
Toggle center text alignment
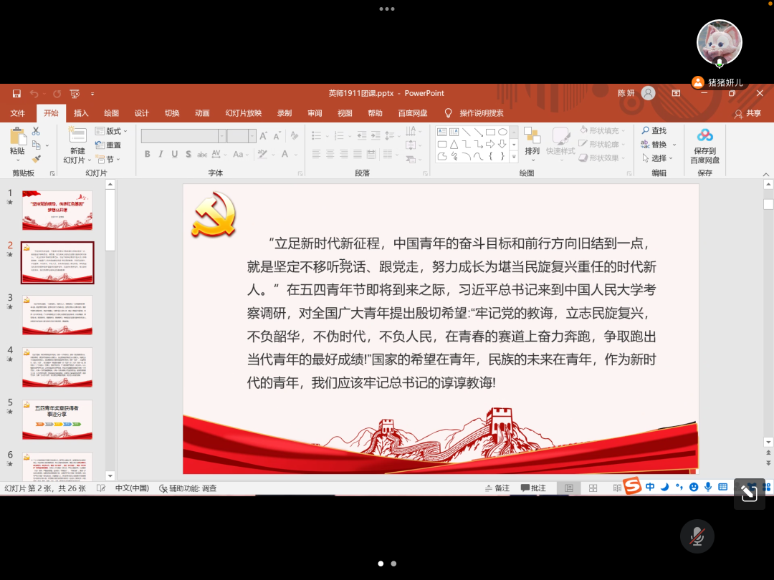click(x=330, y=155)
